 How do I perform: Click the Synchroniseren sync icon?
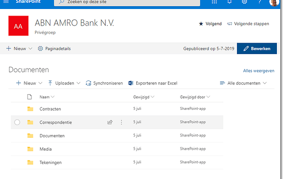point(88,83)
